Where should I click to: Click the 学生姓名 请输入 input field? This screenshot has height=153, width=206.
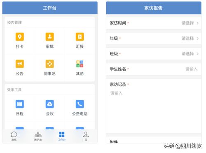click(x=192, y=69)
